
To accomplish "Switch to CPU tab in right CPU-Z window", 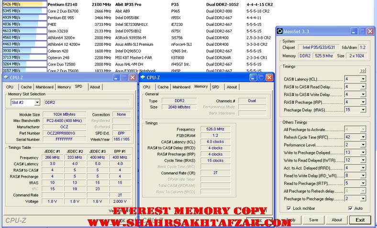I will click(146, 87).
